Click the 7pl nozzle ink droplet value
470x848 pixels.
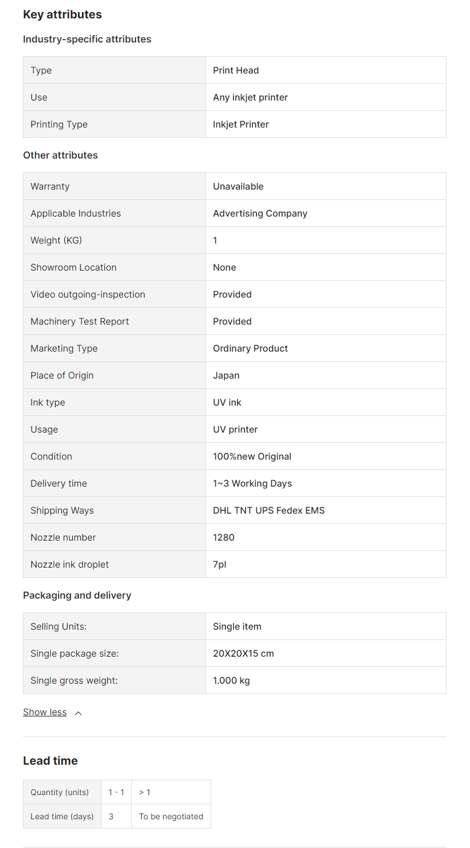pyautogui.click(x=220, y=564)
